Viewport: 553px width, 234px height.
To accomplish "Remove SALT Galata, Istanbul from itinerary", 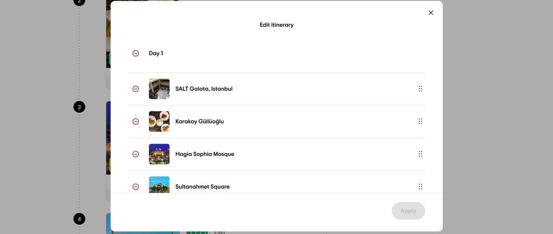I will tap(136, 89).
